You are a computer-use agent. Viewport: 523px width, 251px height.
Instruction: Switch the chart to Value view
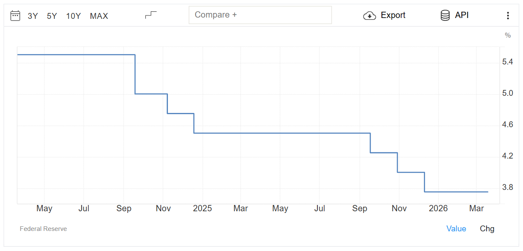(x=456, y=228)
